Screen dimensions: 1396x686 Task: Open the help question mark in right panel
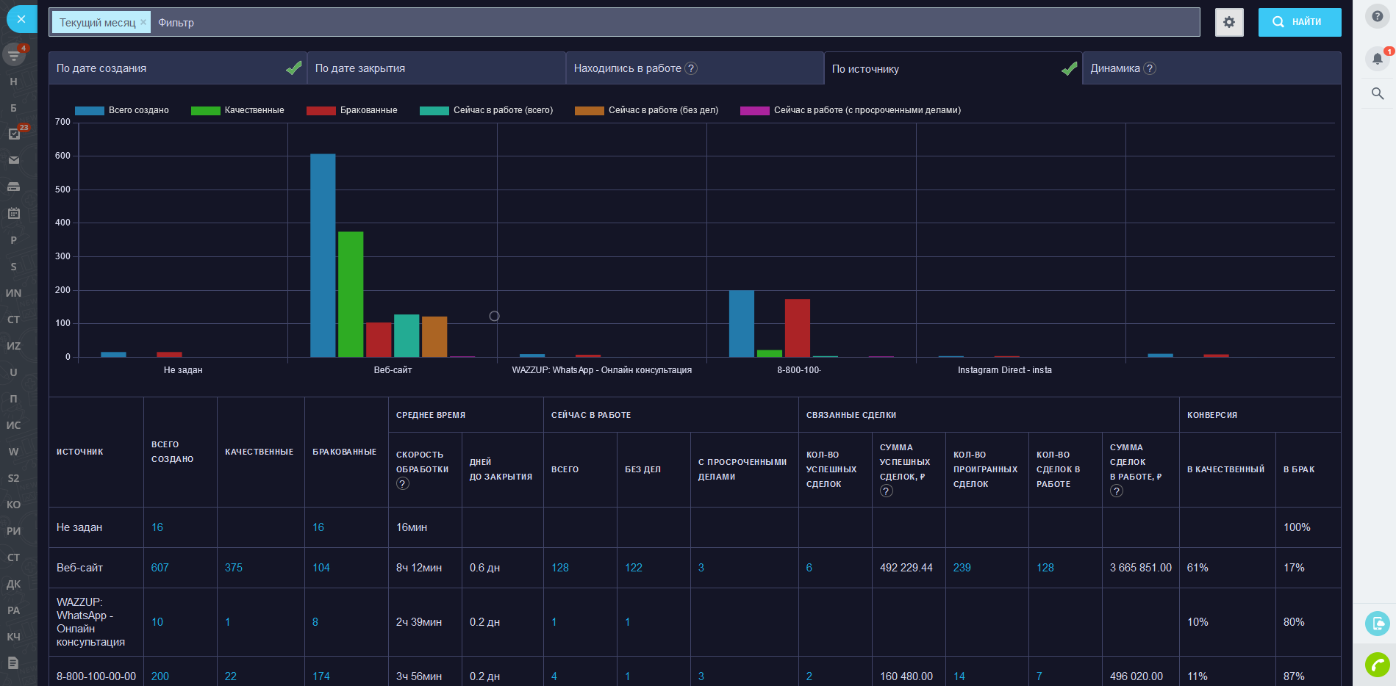[x=1377, y=16]
